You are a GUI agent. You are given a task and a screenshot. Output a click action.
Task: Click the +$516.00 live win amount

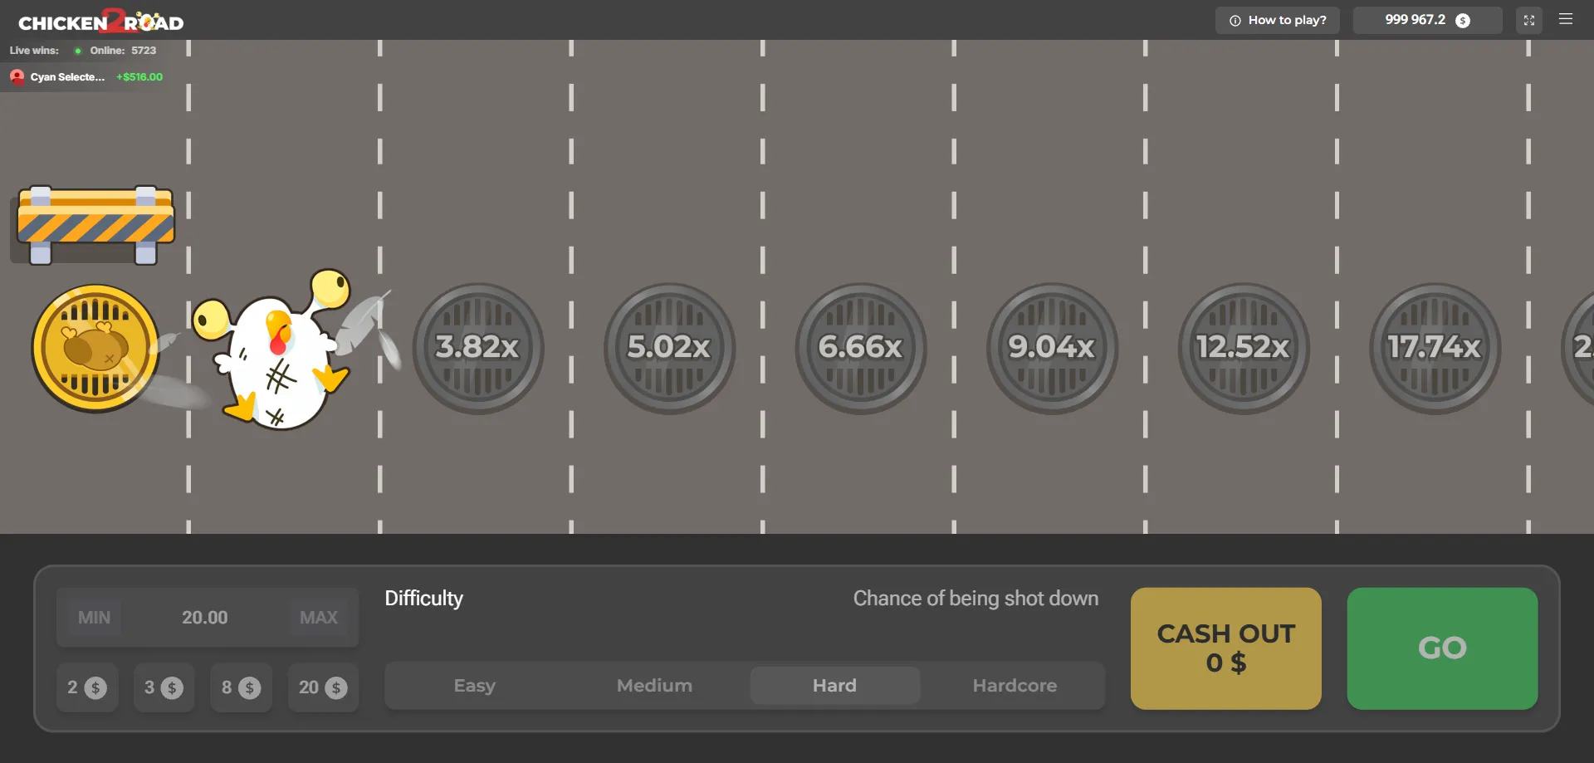139,77
